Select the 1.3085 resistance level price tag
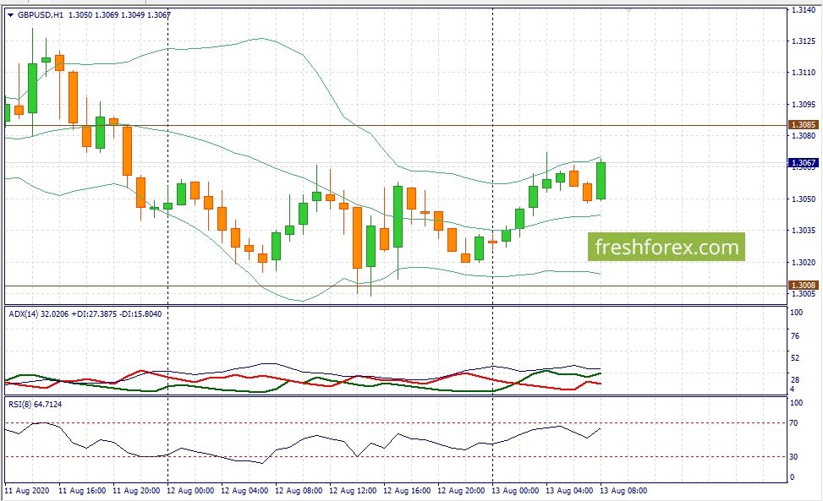This screenshot has height=501, width=823. click(804, 125)
